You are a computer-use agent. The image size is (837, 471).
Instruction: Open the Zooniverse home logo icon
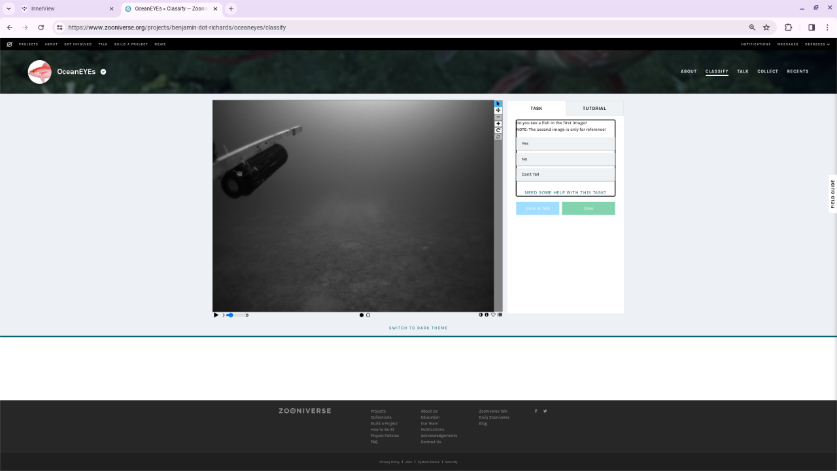pyautogui.click(x=9, y=44)
